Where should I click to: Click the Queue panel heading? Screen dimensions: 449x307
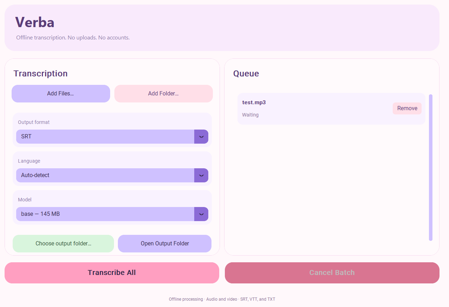246,74
